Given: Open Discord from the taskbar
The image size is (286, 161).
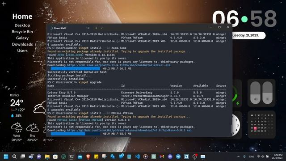Looking at the screenshot, I should coord(170,157).
